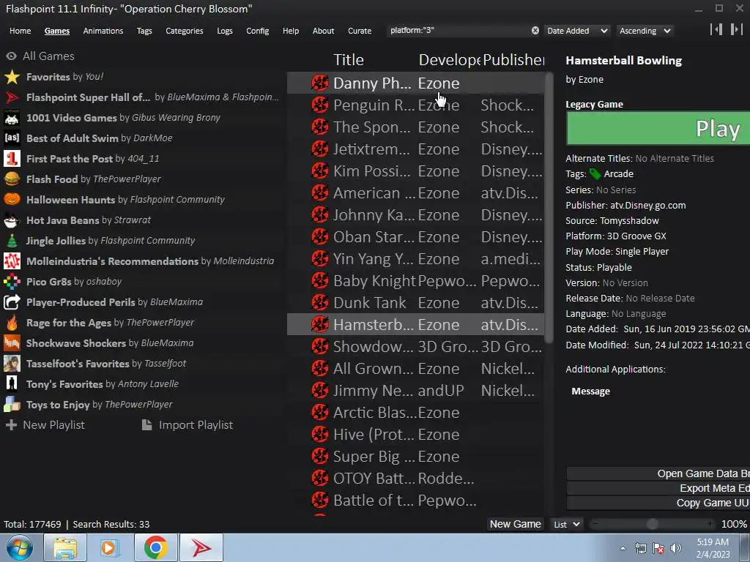Viewport: 750px width, 562px height.
Task: Click the 1001 Video Games playlist icon
Action: pos(12,118)
